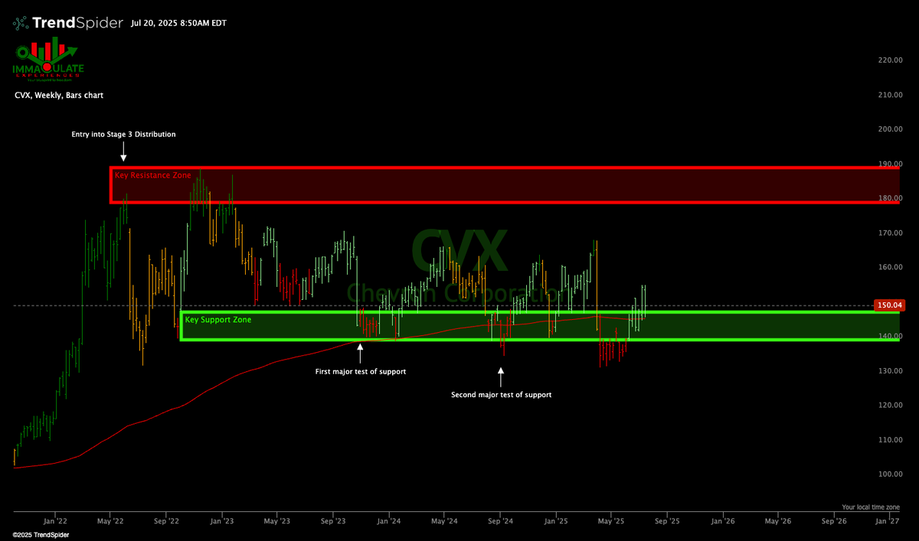919x541 pixels.
Task: Click the 210.00 price axis label
Action: click(x=891, y=95)
